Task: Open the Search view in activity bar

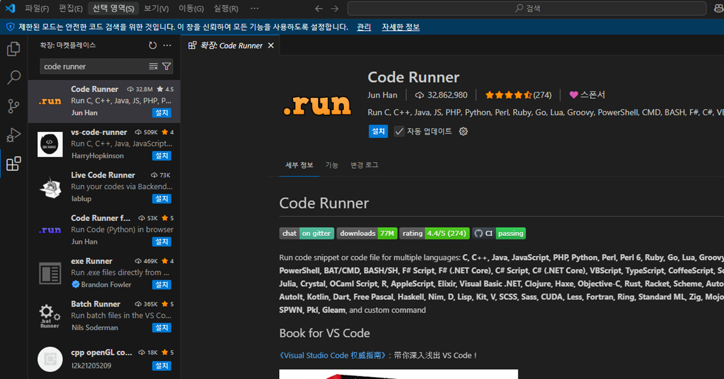Action: click(x=14, y=77)
